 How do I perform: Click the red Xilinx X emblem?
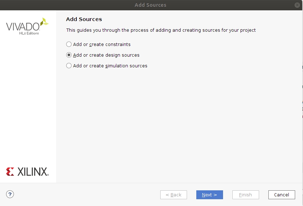pos(10,172)
